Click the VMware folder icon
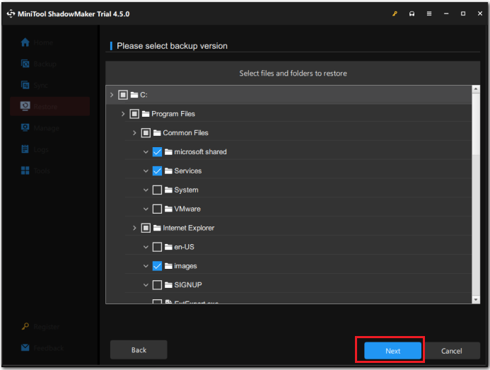This screenshot has height=370, width=490. point(168,209)
